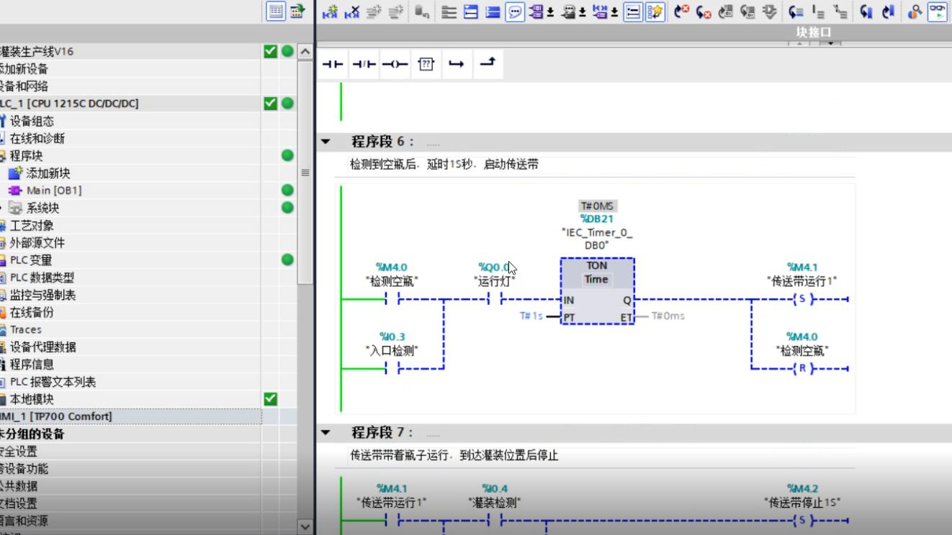Select the %M4.0 检测空瓶 reset coil
952x535 pixels.
click(x=802, y=368)
